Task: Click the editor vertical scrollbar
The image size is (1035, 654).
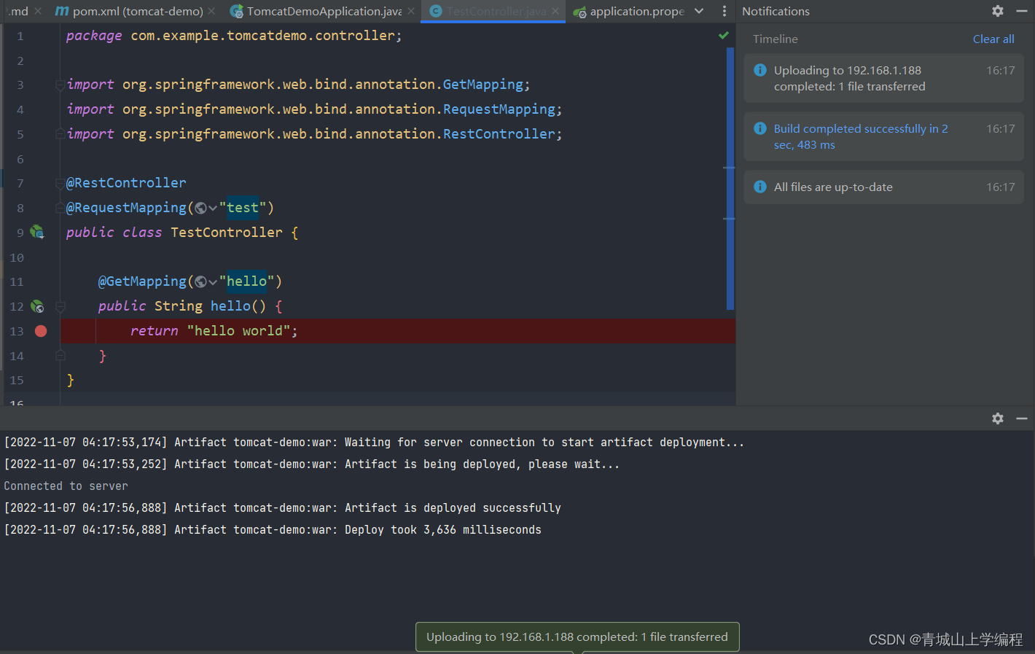Action: tap(730, 179)
